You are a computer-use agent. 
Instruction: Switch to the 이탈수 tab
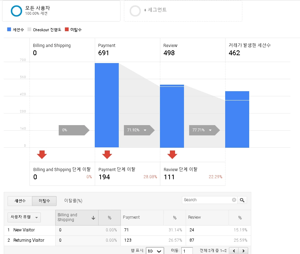44,201
